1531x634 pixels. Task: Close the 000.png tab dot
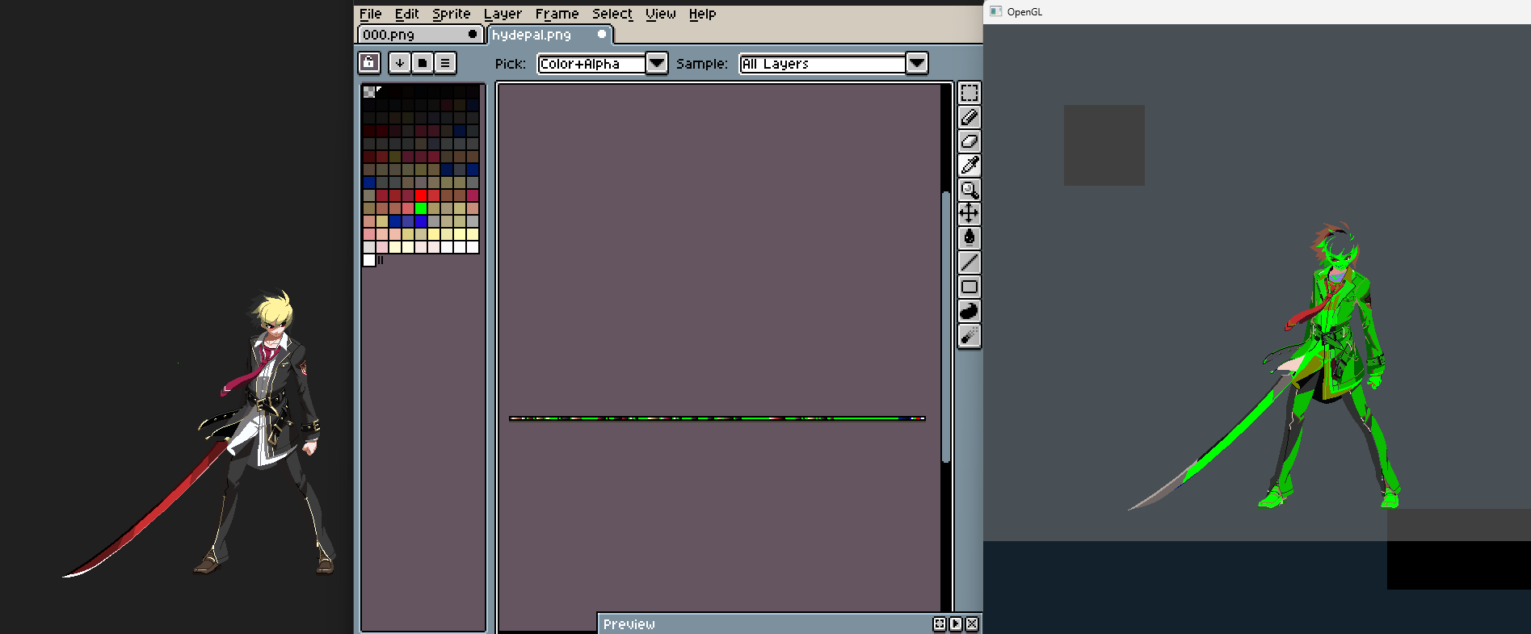click(472, 34)
